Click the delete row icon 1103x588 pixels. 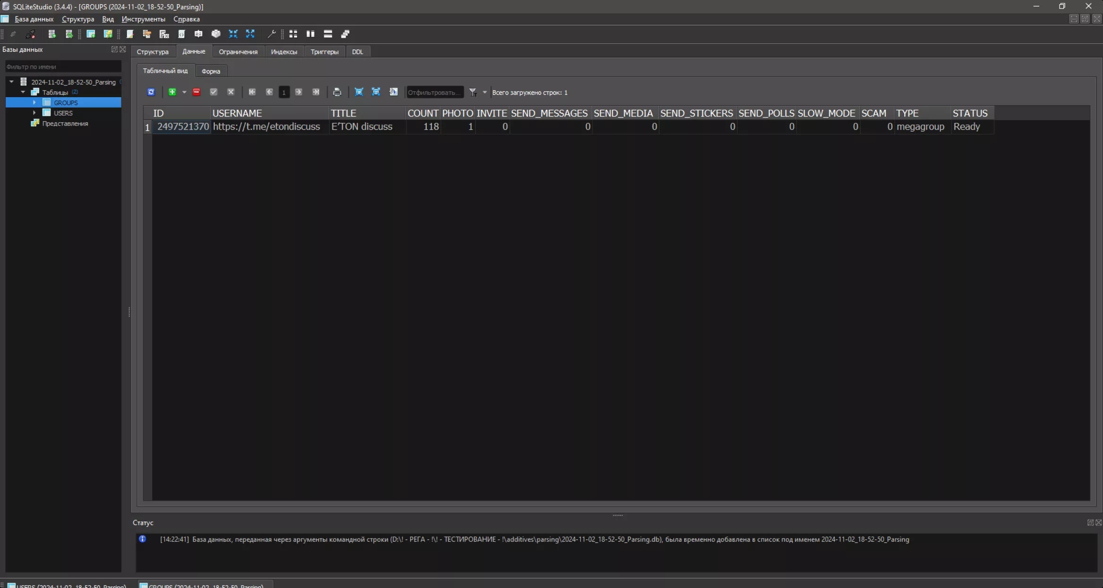(x=195, y=92)
